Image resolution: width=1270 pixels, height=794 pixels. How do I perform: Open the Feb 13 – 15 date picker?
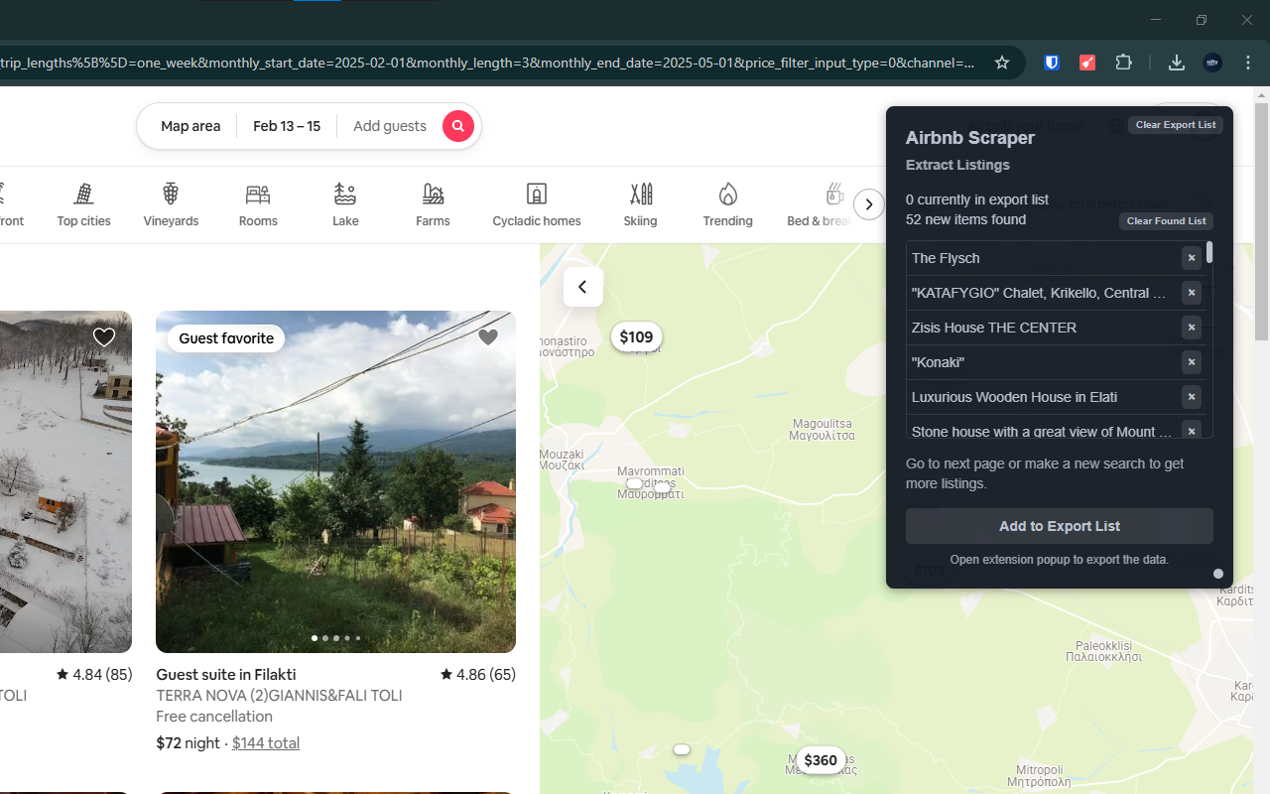(x=287, y=126)
